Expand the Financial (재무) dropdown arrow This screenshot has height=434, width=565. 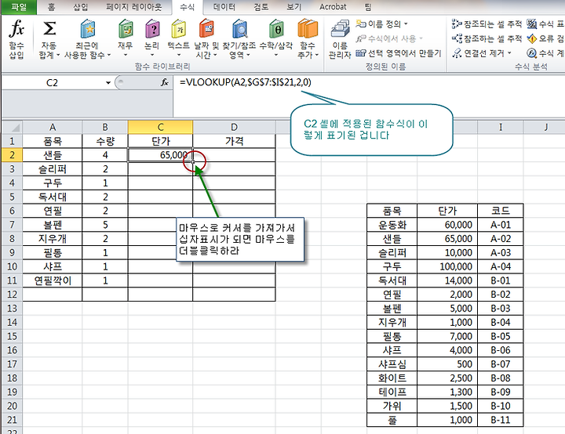(x=126, y=55)
